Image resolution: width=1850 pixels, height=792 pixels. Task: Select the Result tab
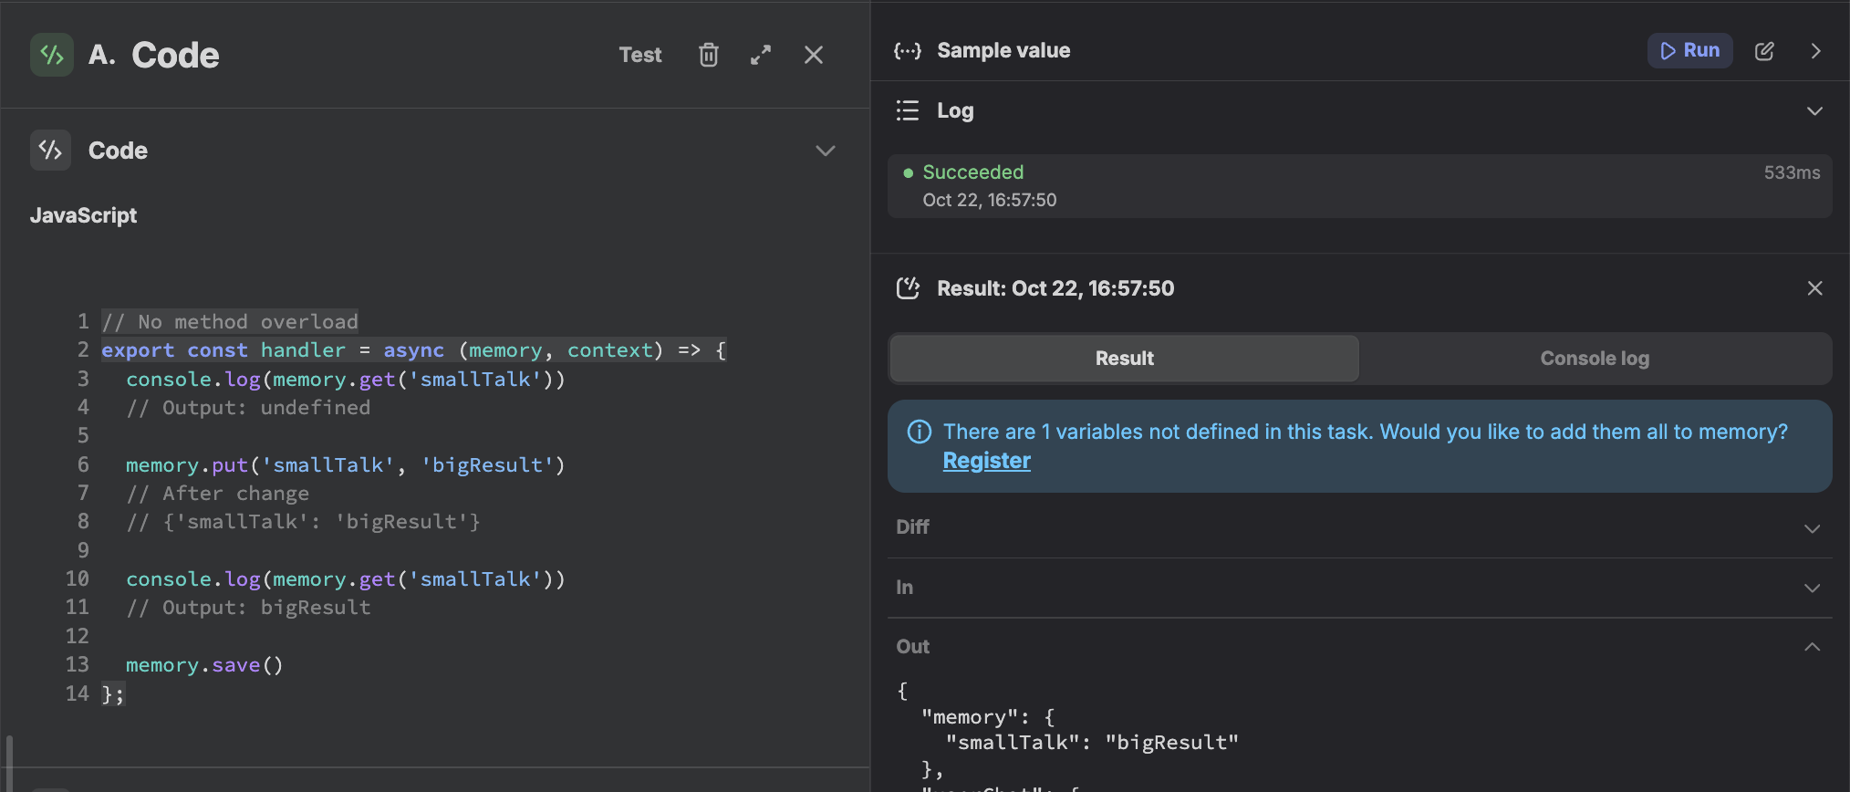1124,359
